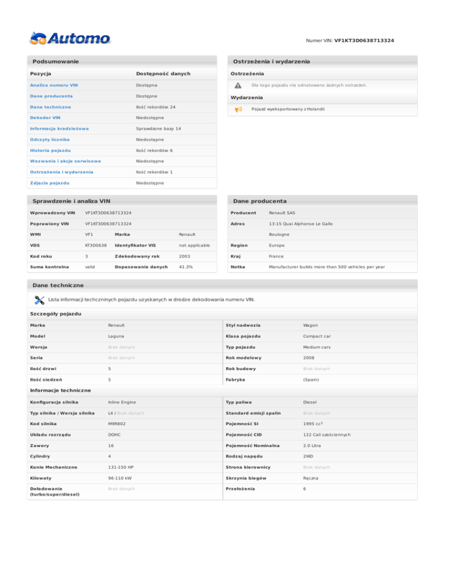This screenshot has width=450, height=582.
Task: Open the Informacja kradzieżowa link
Action: [x=59, y=129]
